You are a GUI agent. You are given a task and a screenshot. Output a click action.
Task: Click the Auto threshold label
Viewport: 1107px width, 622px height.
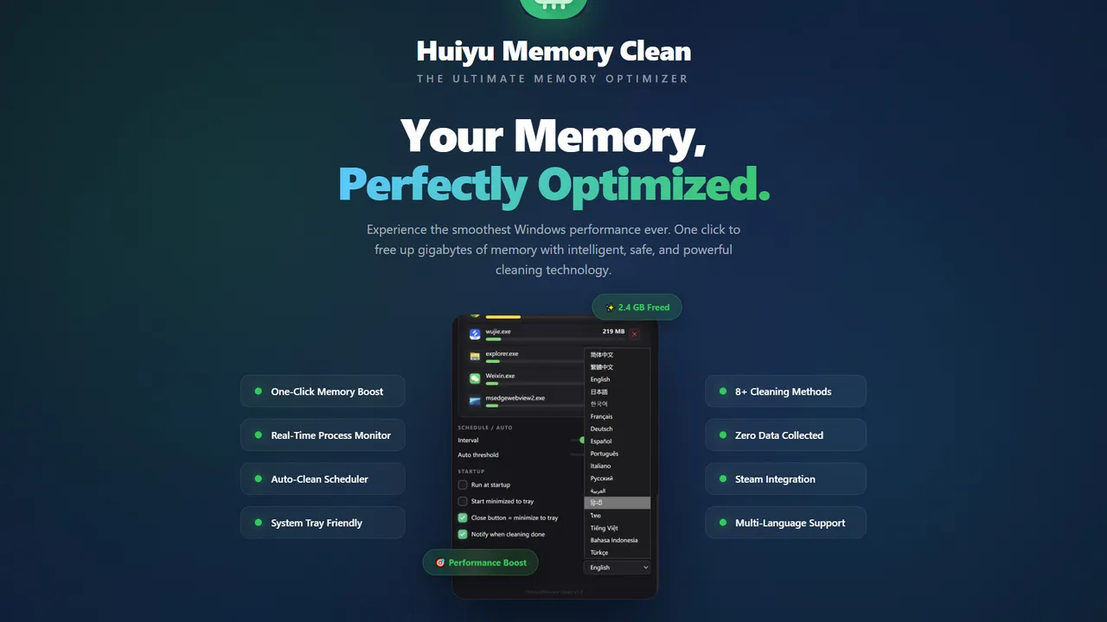pyautogui.click(x=478, y=455)
